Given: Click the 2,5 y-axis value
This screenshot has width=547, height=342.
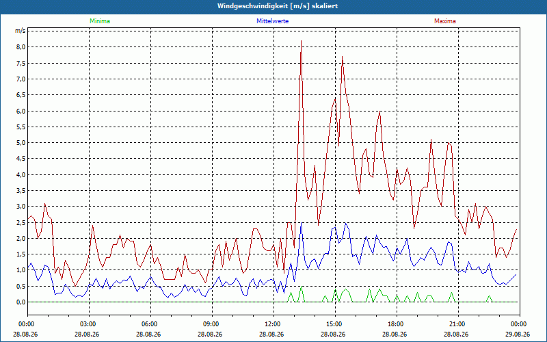Looking at the screenshot, I should click(x=21, y=223).
